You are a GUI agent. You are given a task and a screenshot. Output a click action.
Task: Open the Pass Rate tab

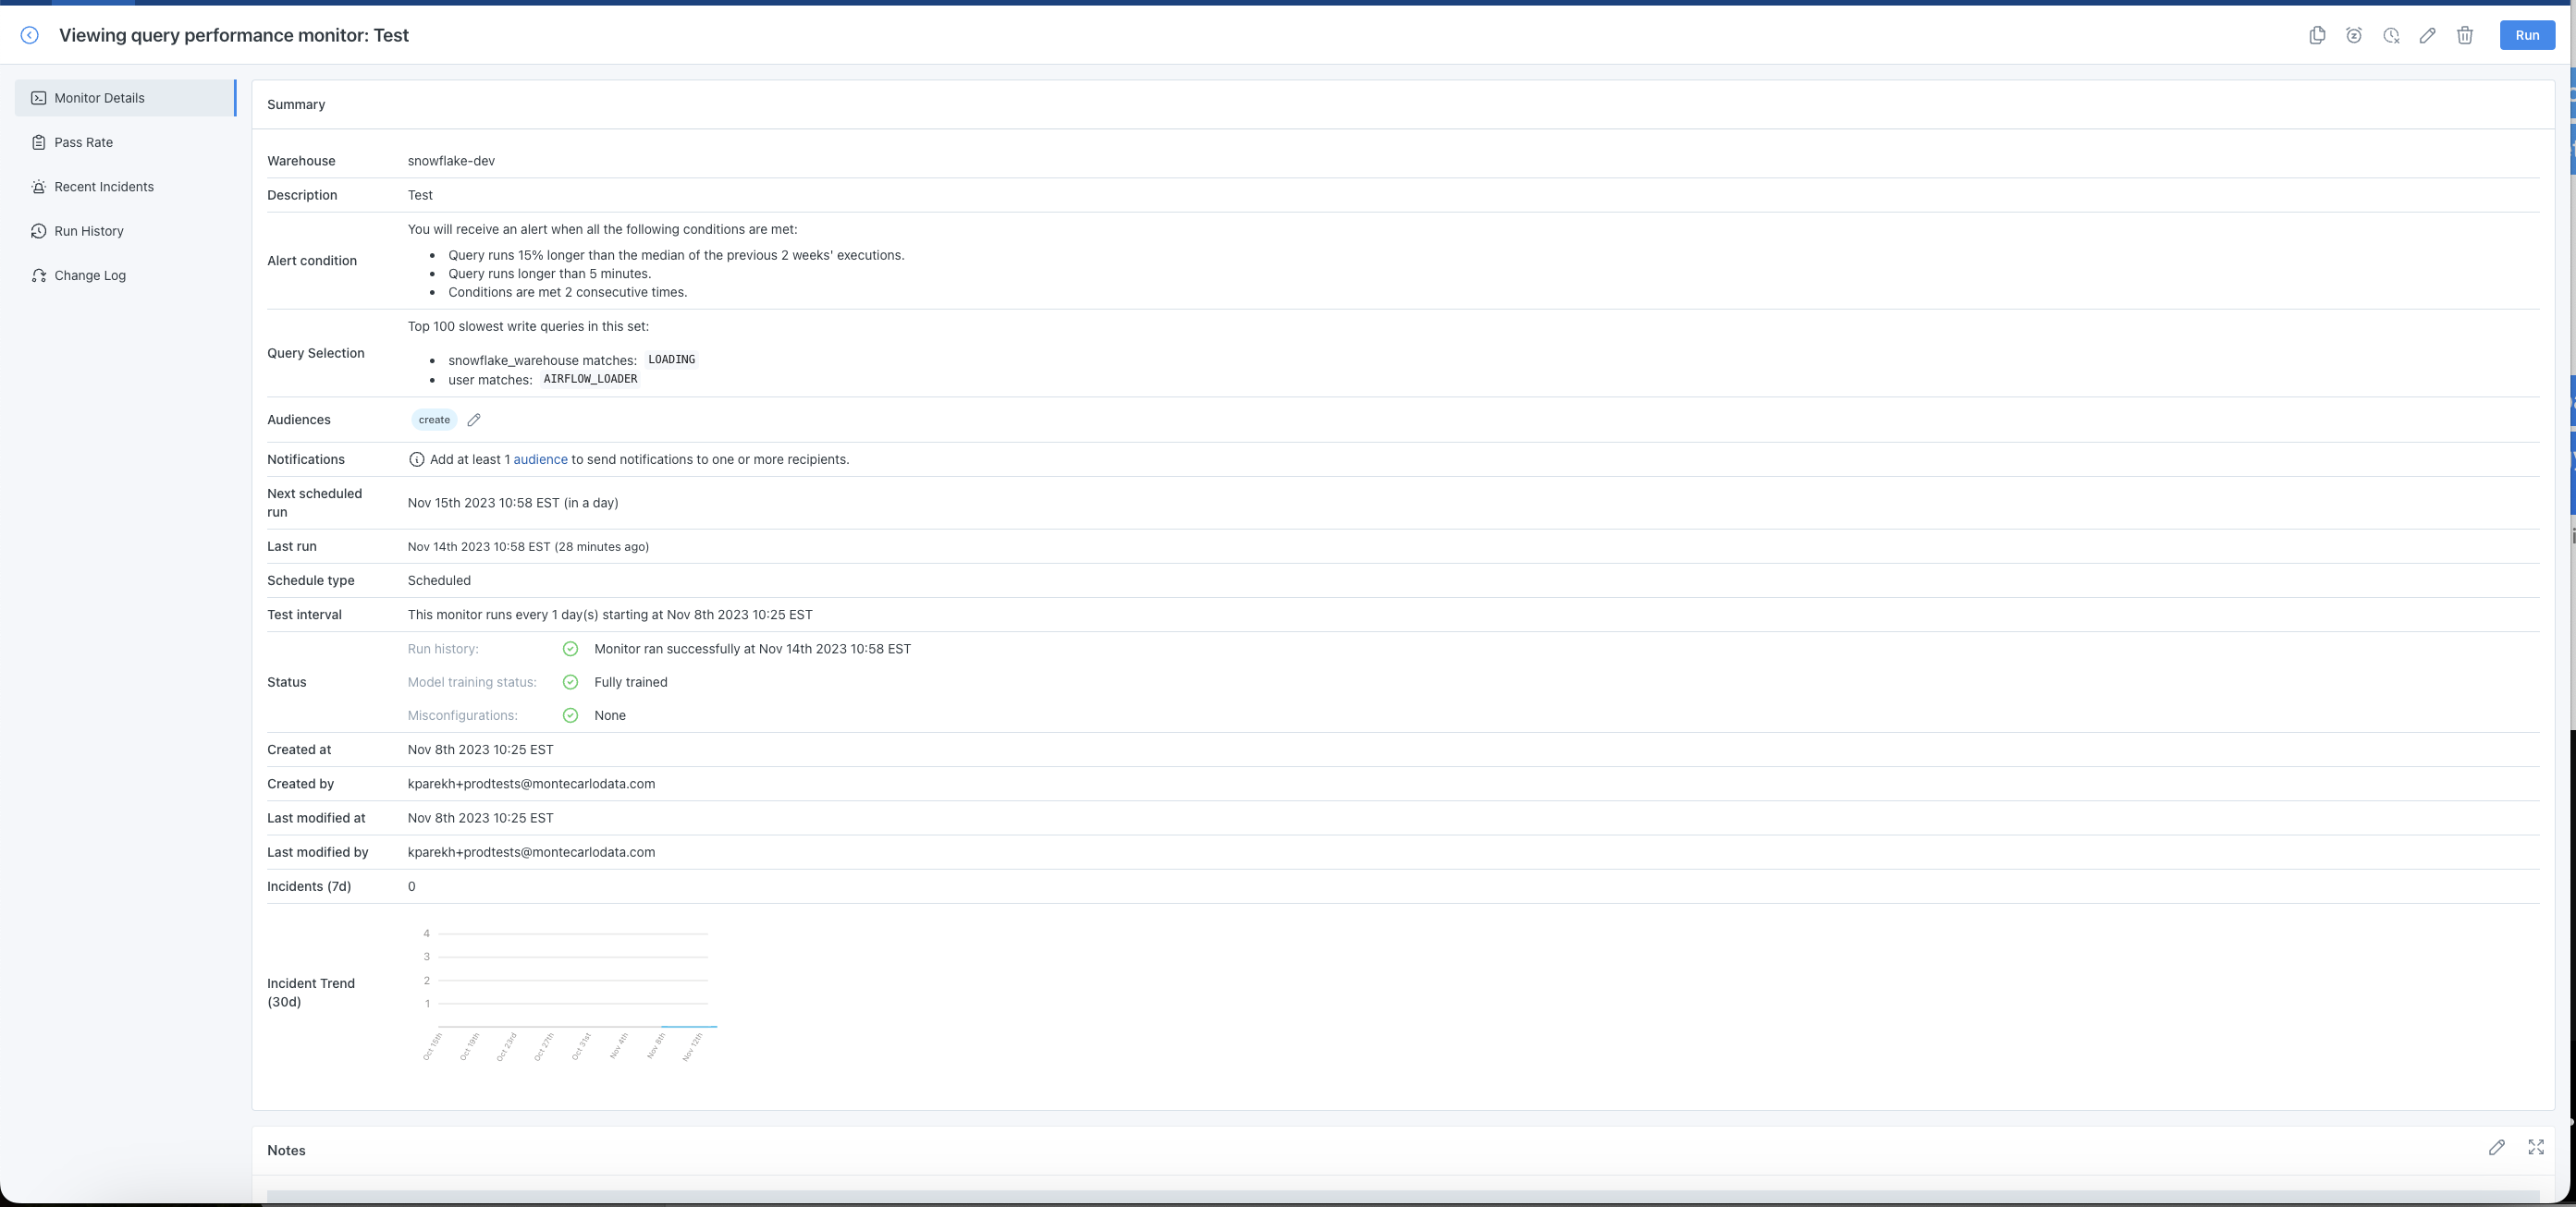click(x=84, y=142)
